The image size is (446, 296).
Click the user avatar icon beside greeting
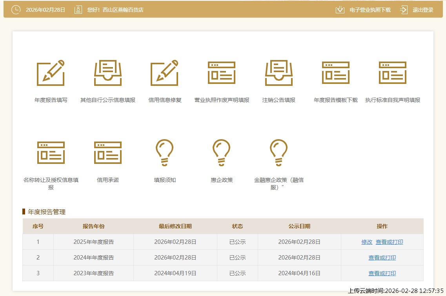tap(78, 10)
